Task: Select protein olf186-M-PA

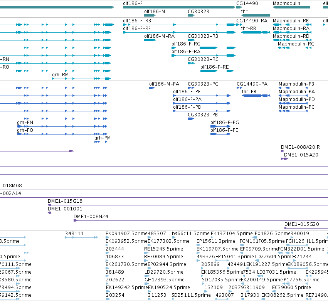Action: pos(151,88)
